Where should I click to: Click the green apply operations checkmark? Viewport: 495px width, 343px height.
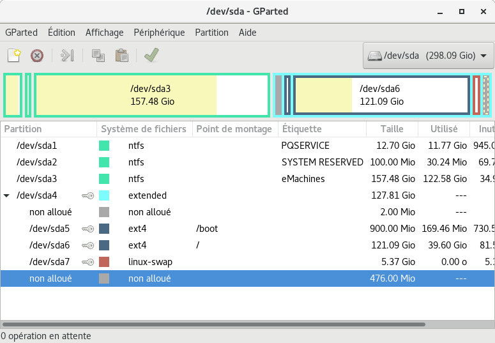click(151, 56)
